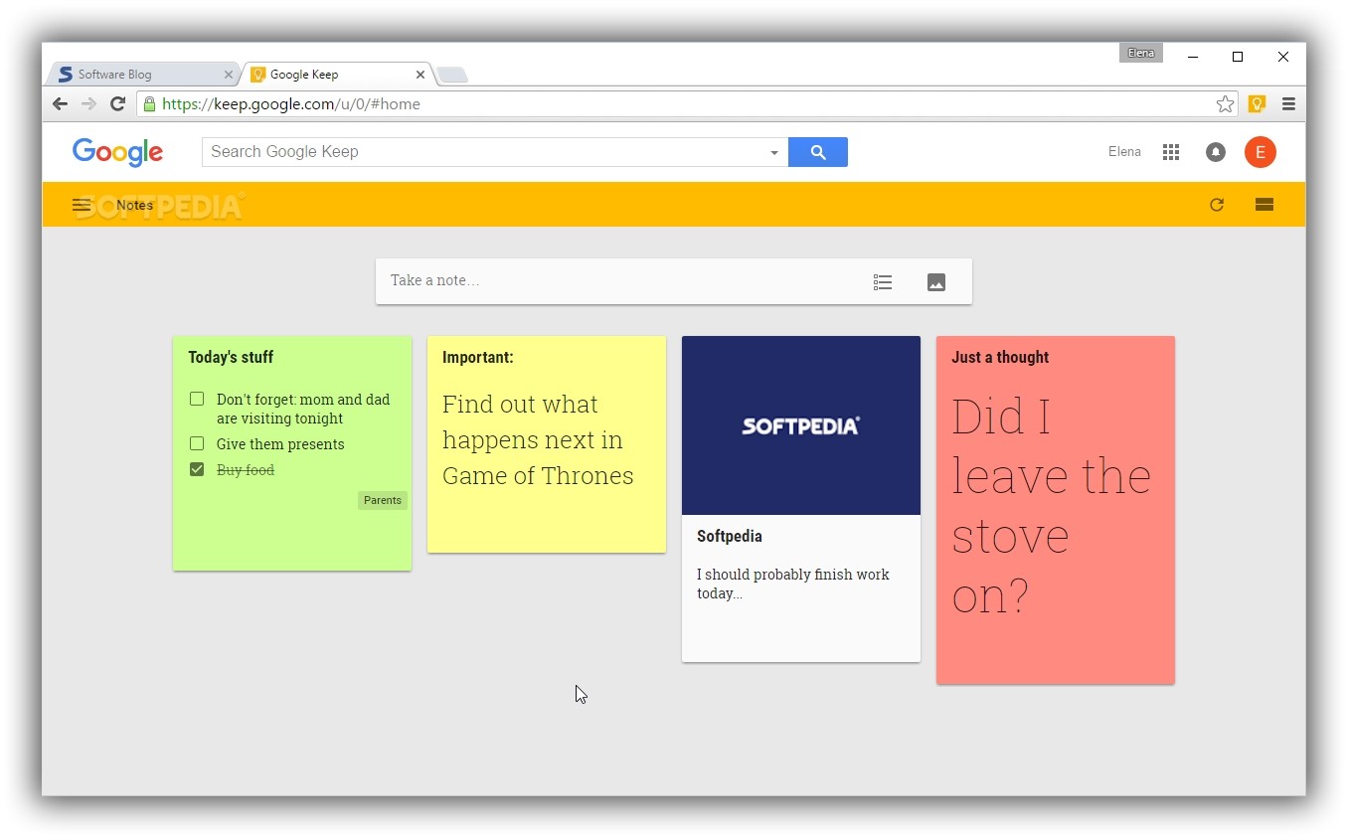
Task: Open the Chrome menu at toolbar right
Action: [1288, 104]
